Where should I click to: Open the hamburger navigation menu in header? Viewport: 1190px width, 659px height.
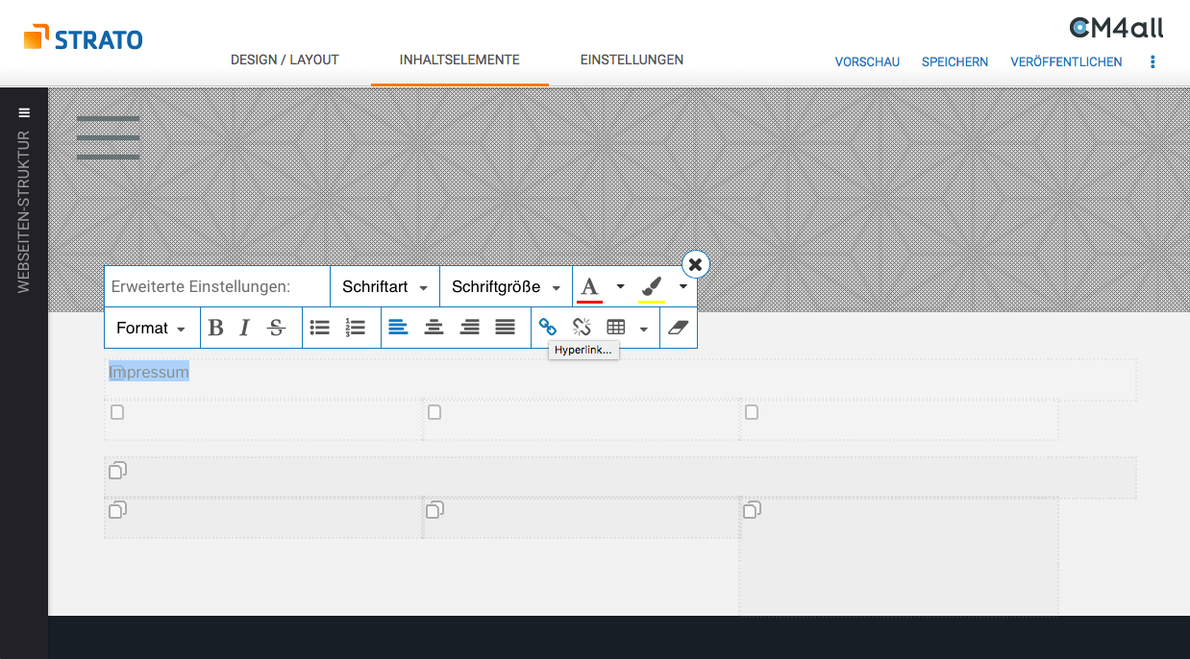108,137
